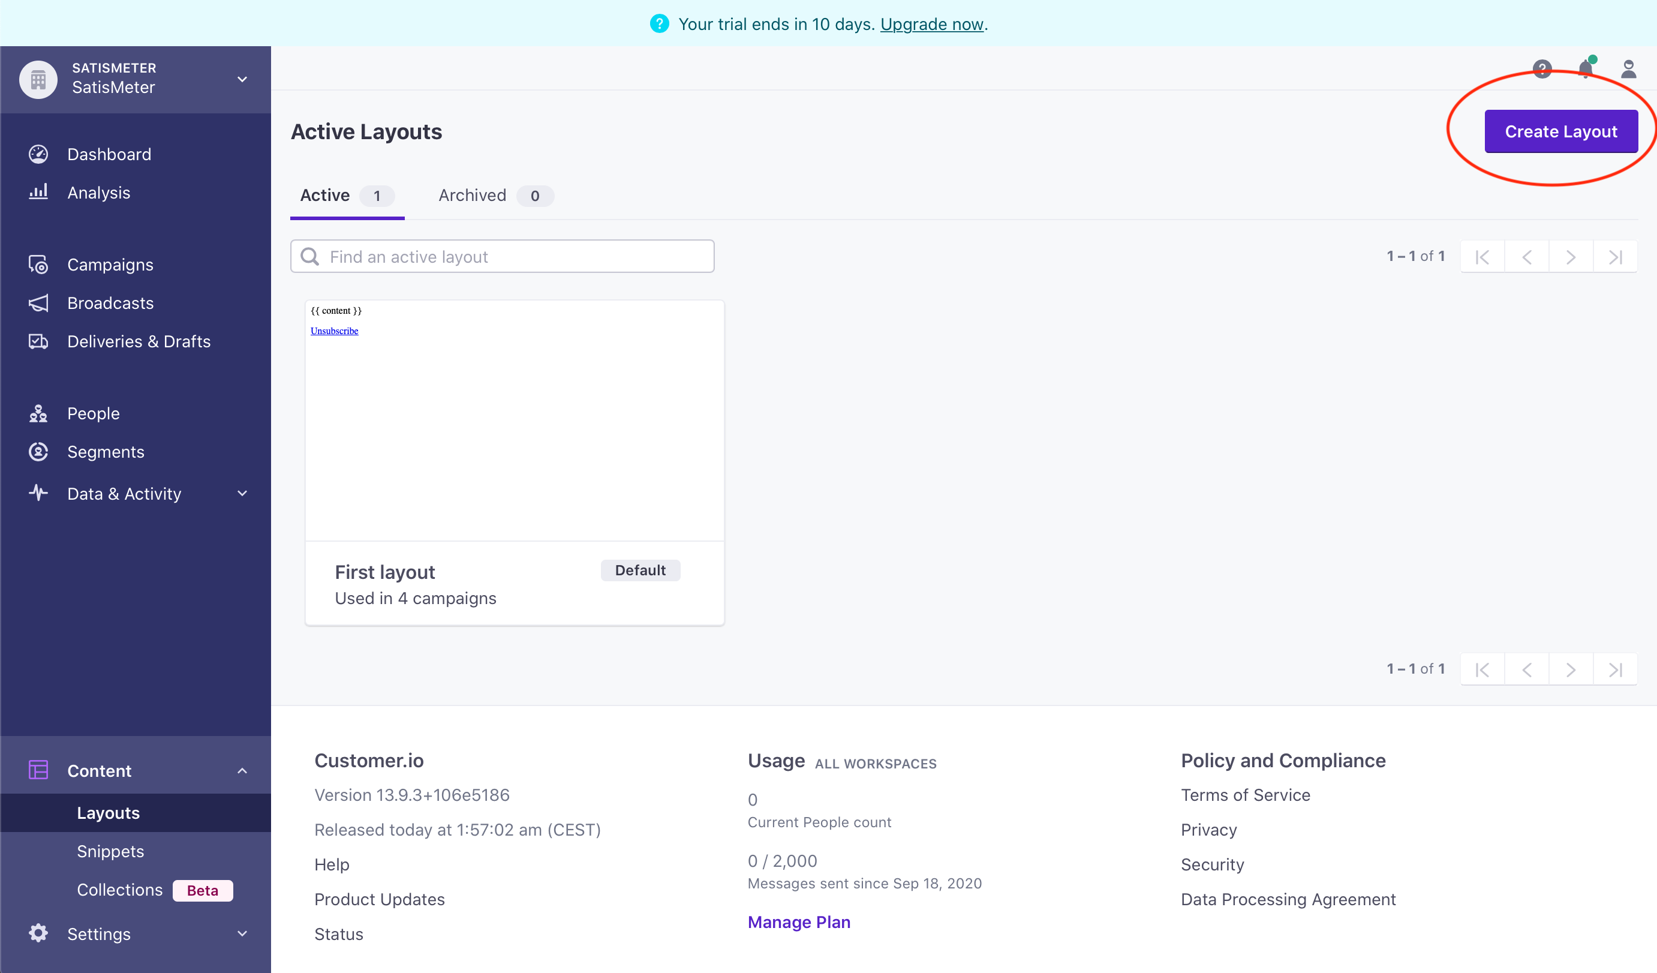Go to next page in top pagination

(x=1571, y=257)
